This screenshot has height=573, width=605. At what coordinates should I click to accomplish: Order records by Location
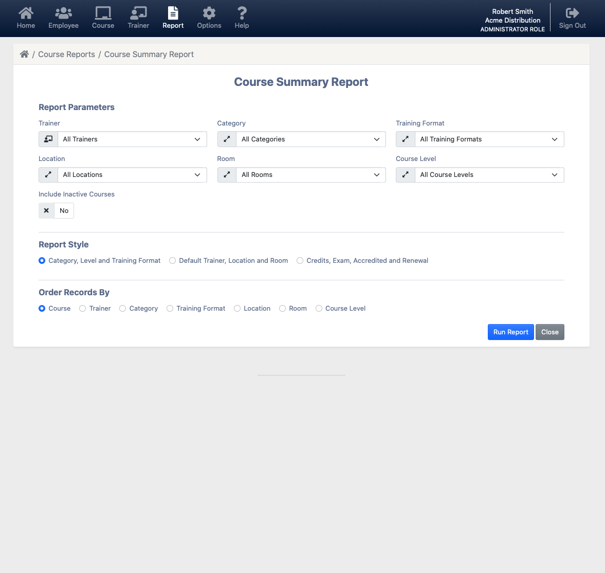point(237,309)
